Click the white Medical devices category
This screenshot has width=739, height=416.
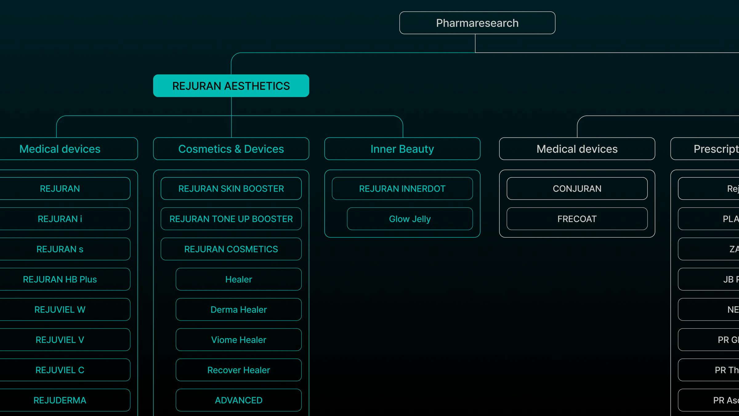[x=577, y=149]
